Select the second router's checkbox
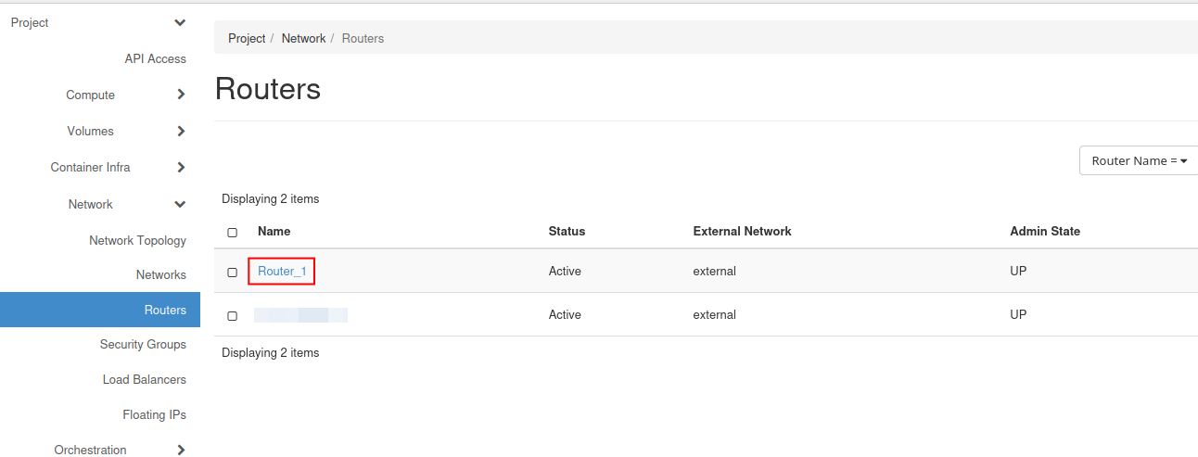 (232, 315)
